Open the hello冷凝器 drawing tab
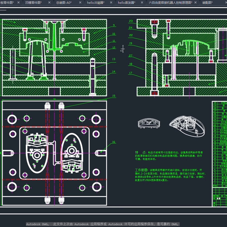This screenshot has height=227, width=227. pyautogui.click(x=96, y=3)
